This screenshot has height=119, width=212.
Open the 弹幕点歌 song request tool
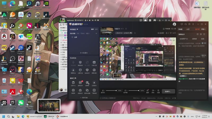[94, 71]
